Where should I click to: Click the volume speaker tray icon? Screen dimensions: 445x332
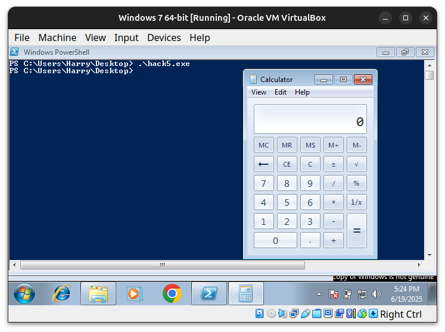click(x=376, y=294)
